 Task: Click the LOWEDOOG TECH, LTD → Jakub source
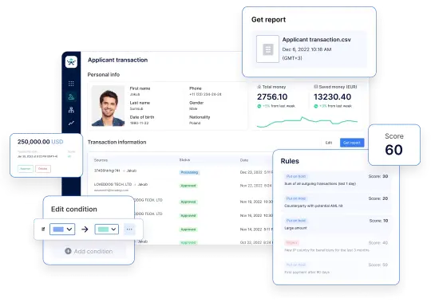click(x=121, y=184)
